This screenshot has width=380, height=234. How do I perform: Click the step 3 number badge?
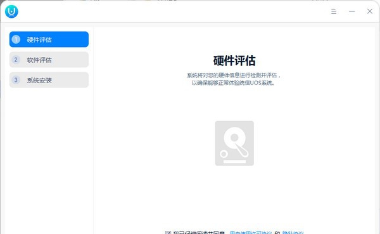(16, 80)
